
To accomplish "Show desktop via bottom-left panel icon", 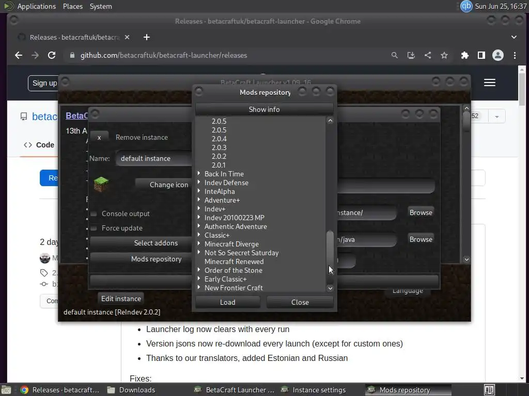I will pos(6,390).
